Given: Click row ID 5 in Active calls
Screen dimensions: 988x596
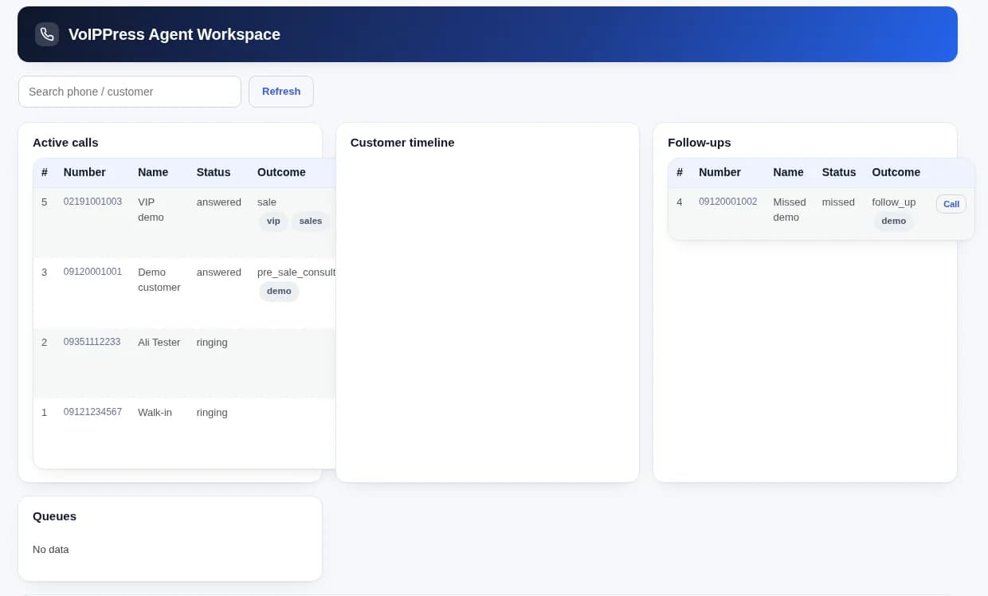Looking at the screenshot, I should [45, 202].
